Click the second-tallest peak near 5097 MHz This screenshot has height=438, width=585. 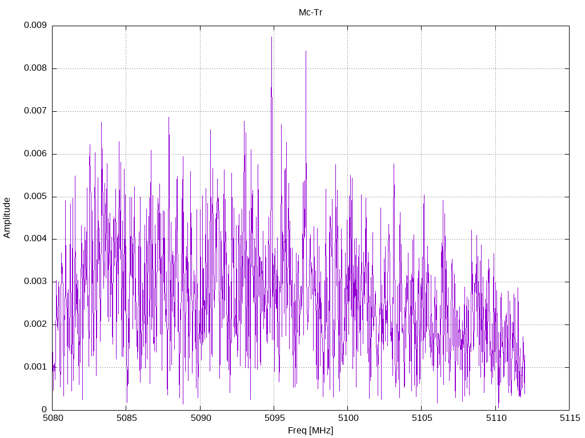pyautogui.click(x=306, y=51)
